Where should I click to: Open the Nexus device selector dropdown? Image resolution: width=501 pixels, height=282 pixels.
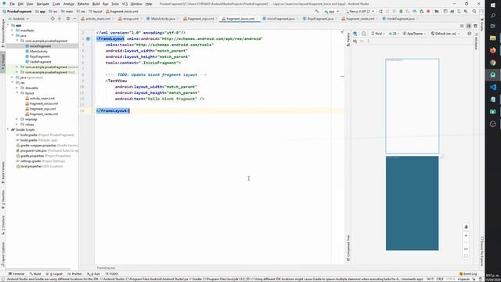point(359,11)
